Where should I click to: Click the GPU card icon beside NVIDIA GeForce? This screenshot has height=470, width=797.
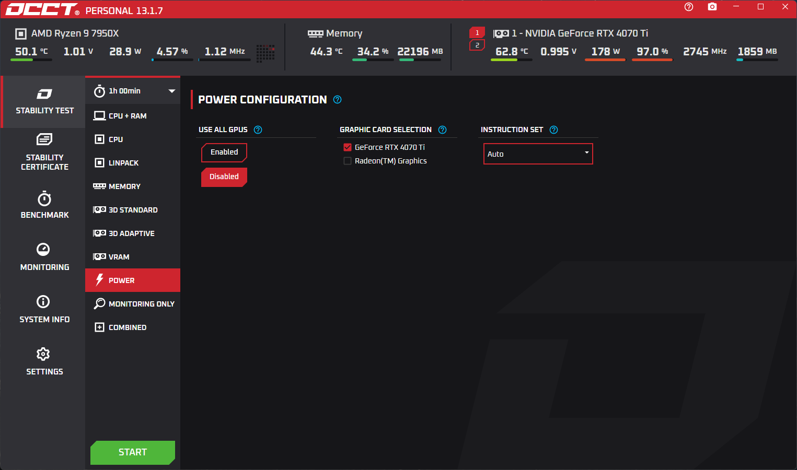[501, 33]
